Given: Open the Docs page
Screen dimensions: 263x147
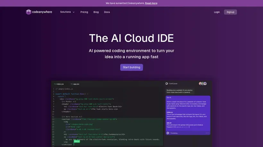Looking at the screenshot, I should [x=107, y=12].
